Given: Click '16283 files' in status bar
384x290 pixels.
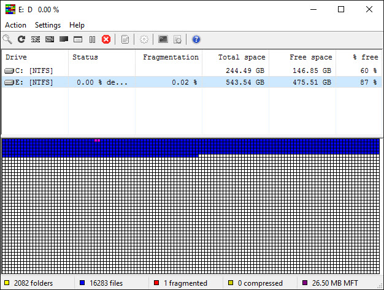Looking at the screenshot, I should pos(106,283).
